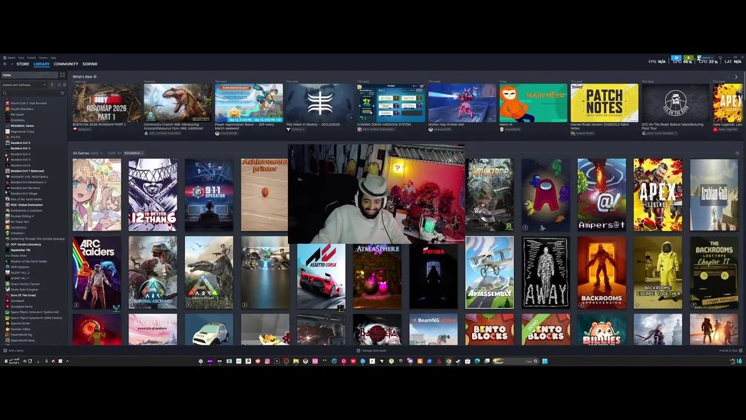
Task: Select the Arabian Gulf game cover
Action: coord(714,195)
